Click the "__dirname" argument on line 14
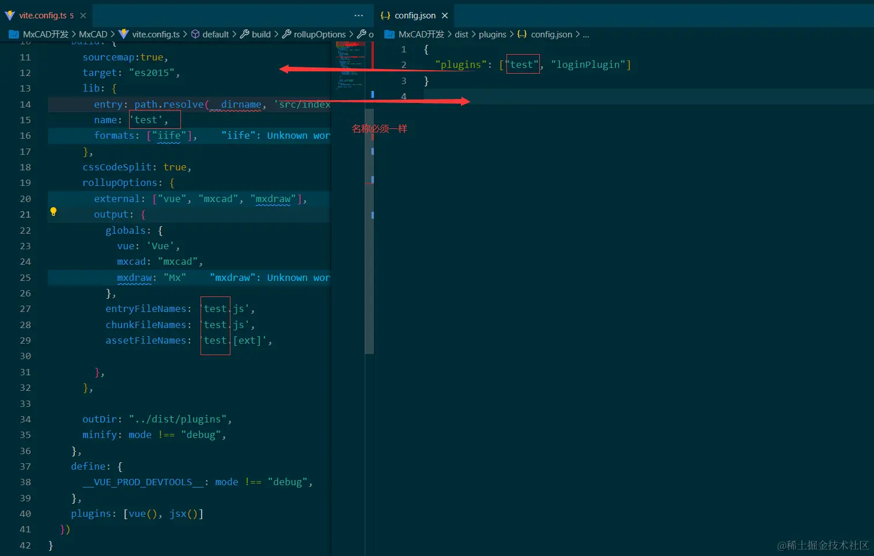The image size is (874, 556). click(235, 104)
